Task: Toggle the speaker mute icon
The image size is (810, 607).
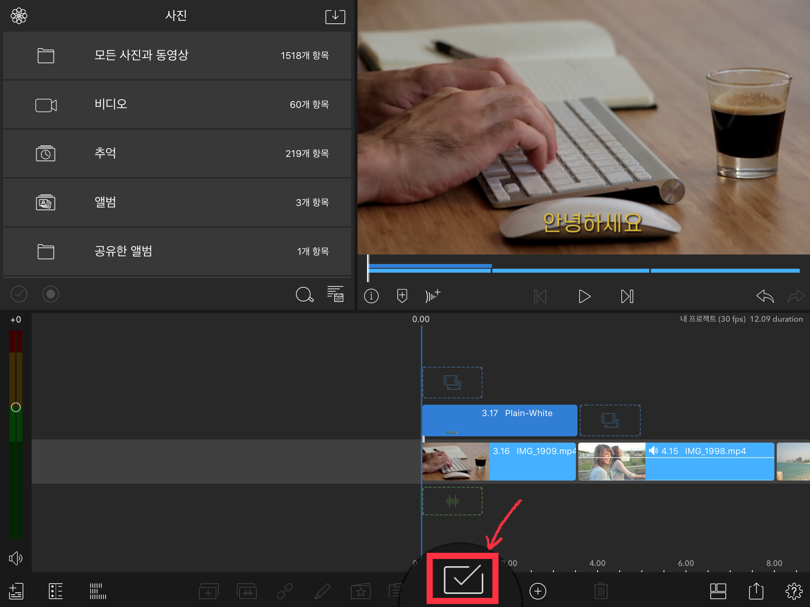Action: [15, 558]
